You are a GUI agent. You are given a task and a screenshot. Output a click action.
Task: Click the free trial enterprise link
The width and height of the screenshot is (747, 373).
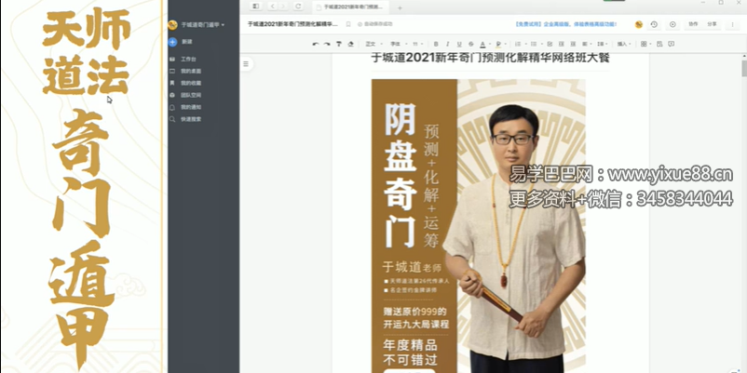[x=565, y=24]
